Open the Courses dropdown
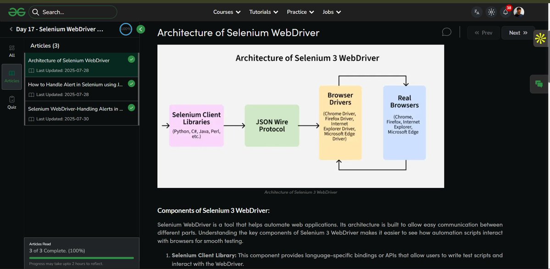Viewport: 550px width, 269px height. point(226,11)
